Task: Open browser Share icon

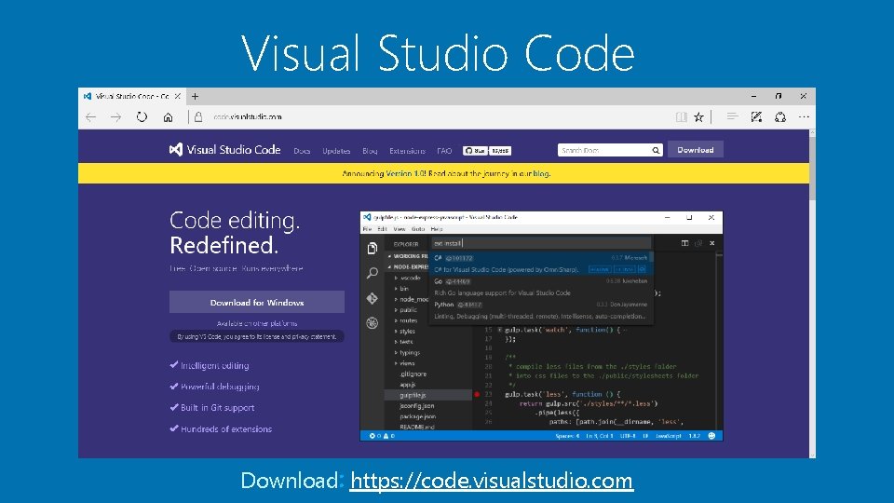Action: point(780,117)
